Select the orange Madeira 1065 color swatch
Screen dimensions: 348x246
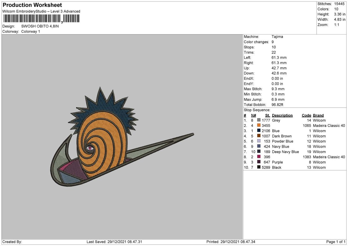pyautogui.click(x=259, y=125)
